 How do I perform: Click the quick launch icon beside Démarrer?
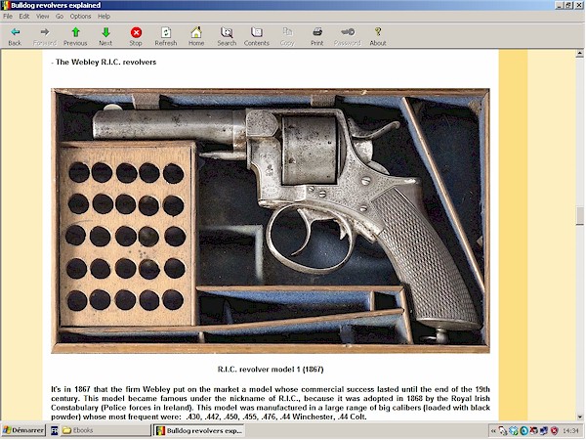pyautogui.click(x=54, y=430)
